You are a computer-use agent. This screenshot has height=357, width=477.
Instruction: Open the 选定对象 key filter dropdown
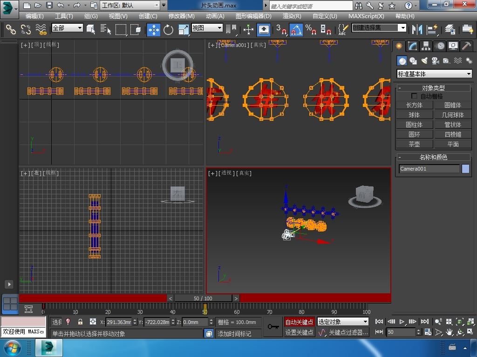tap(343, 322)
